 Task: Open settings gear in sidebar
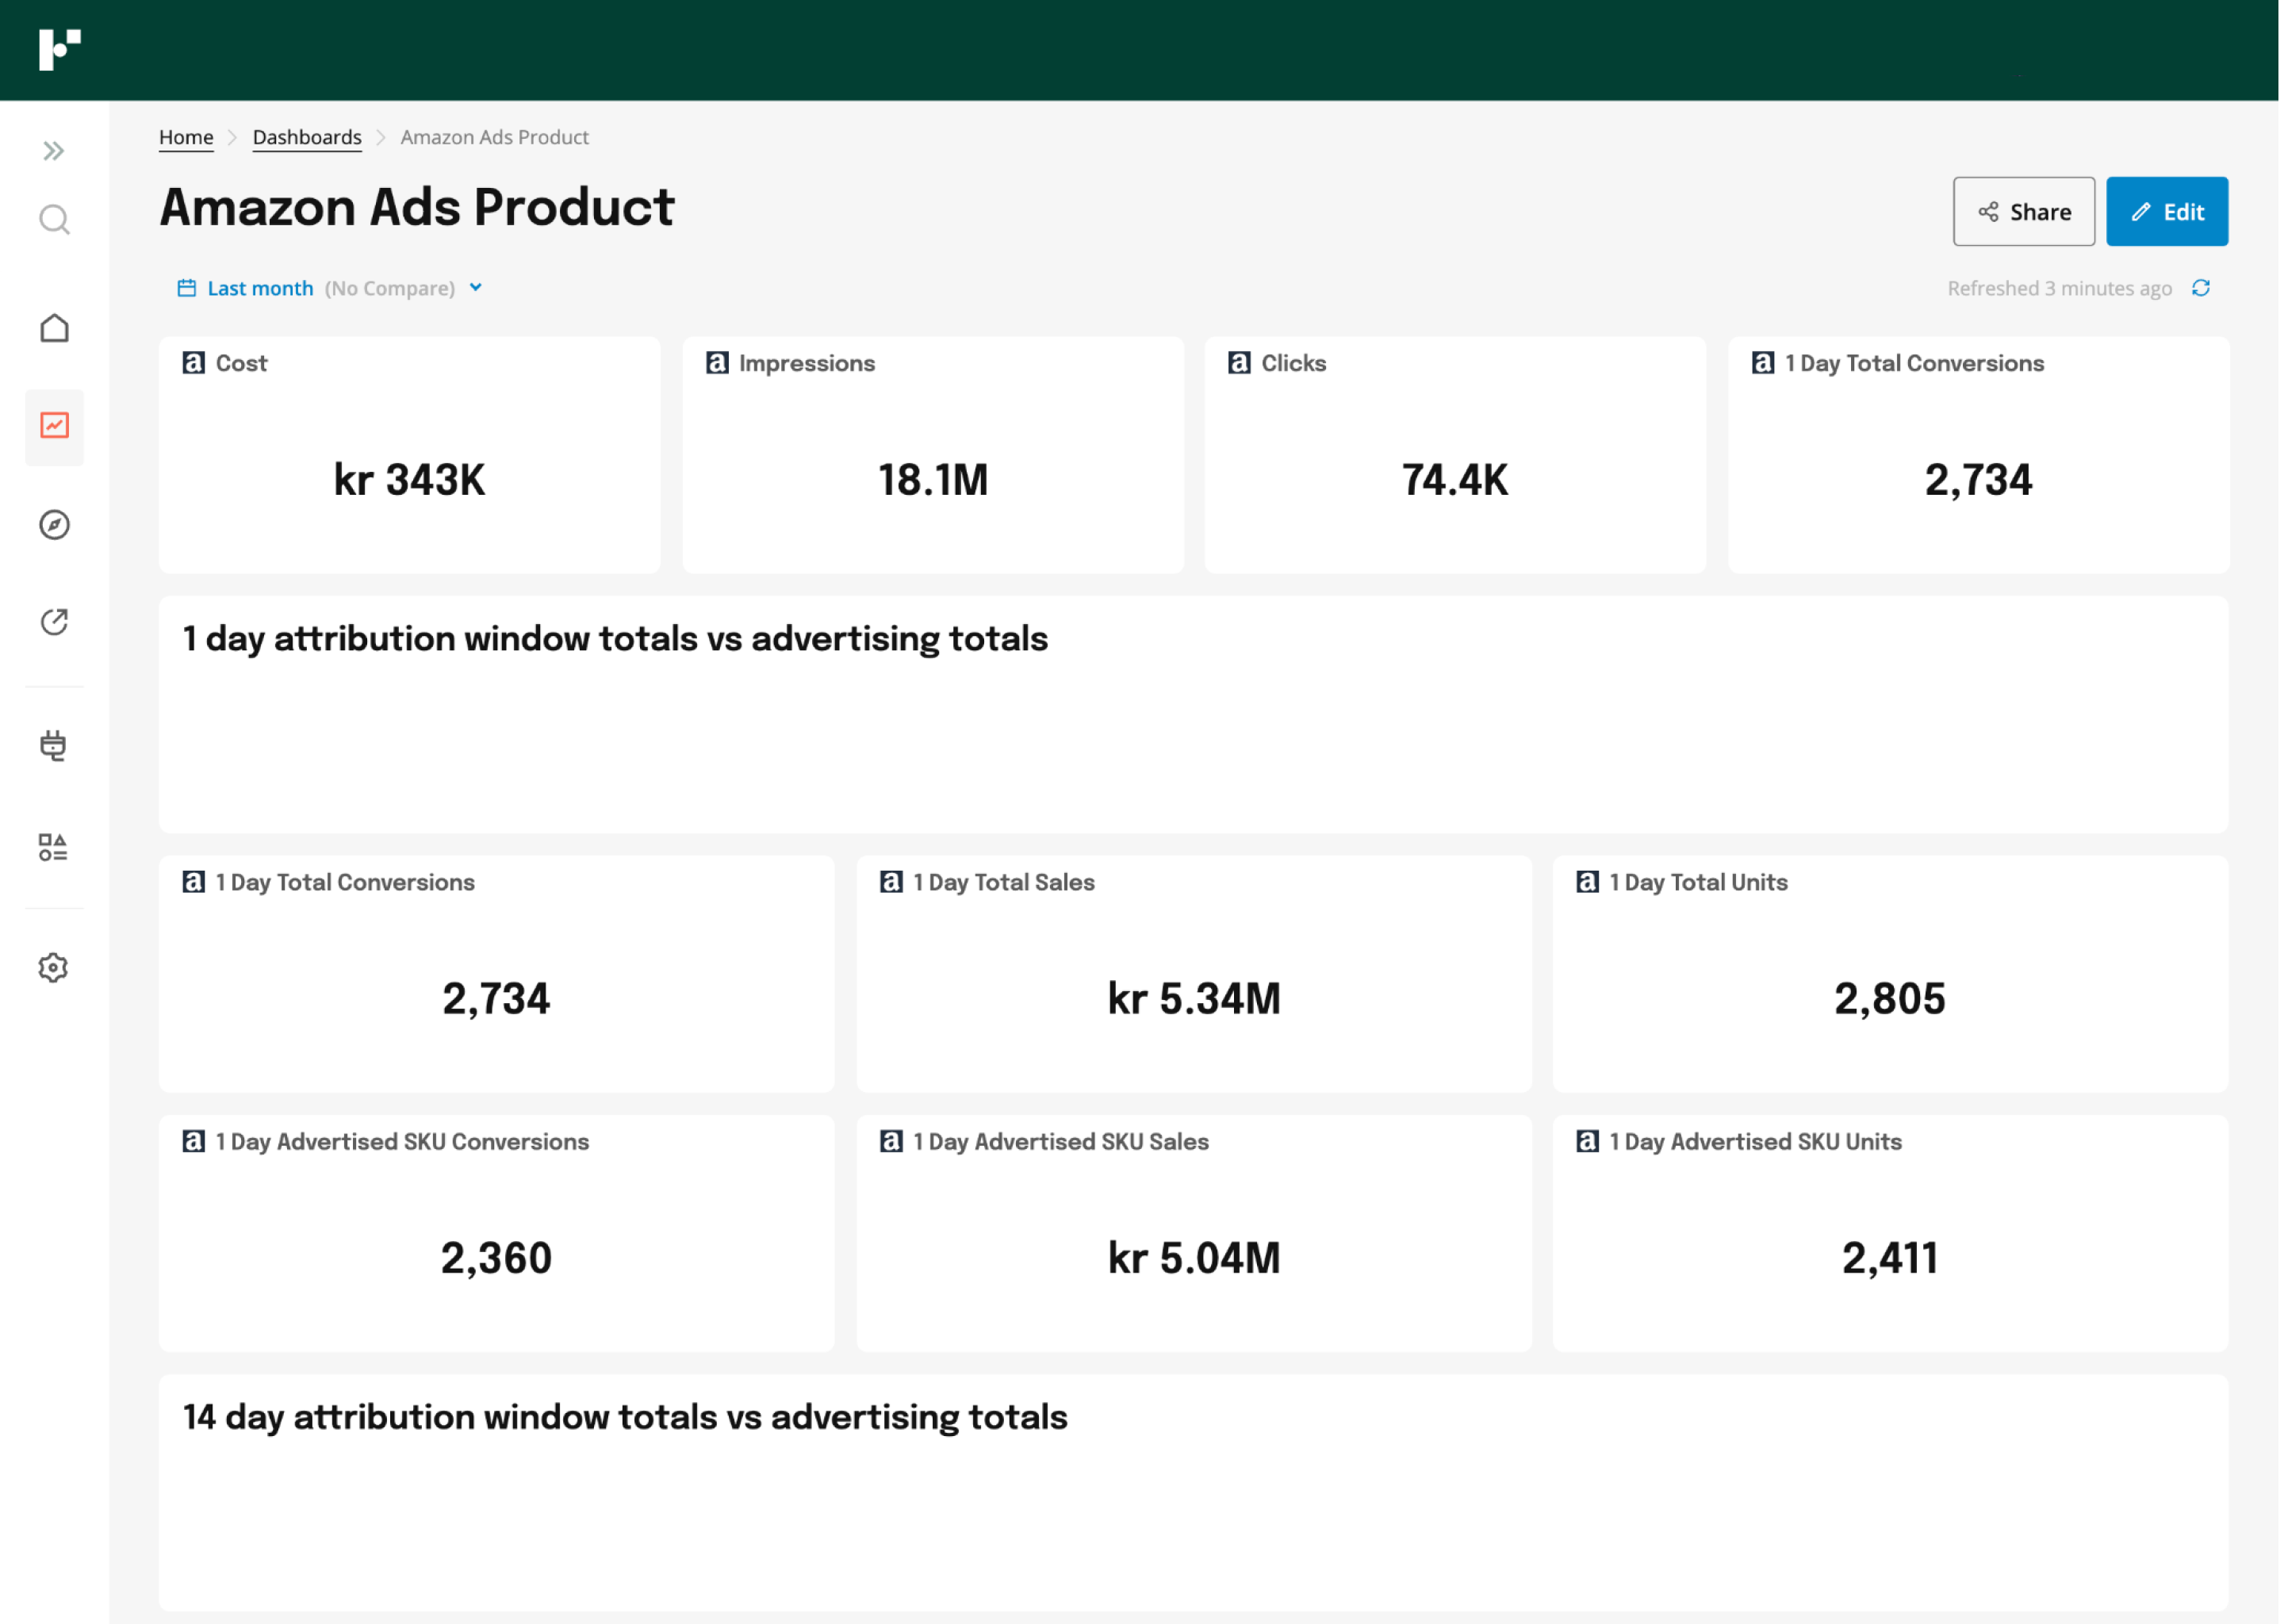[53, 968]
